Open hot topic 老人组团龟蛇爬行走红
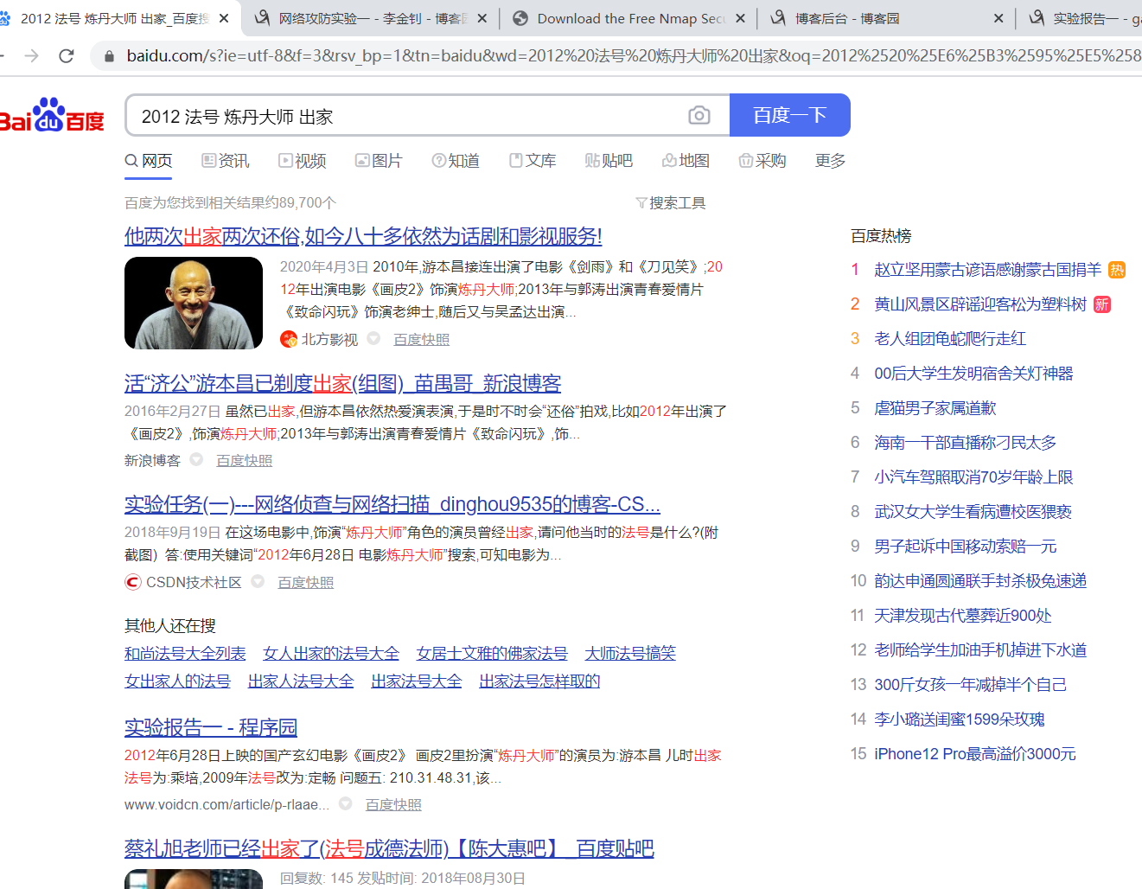The image size is (1142, 889). pos(950,339)
